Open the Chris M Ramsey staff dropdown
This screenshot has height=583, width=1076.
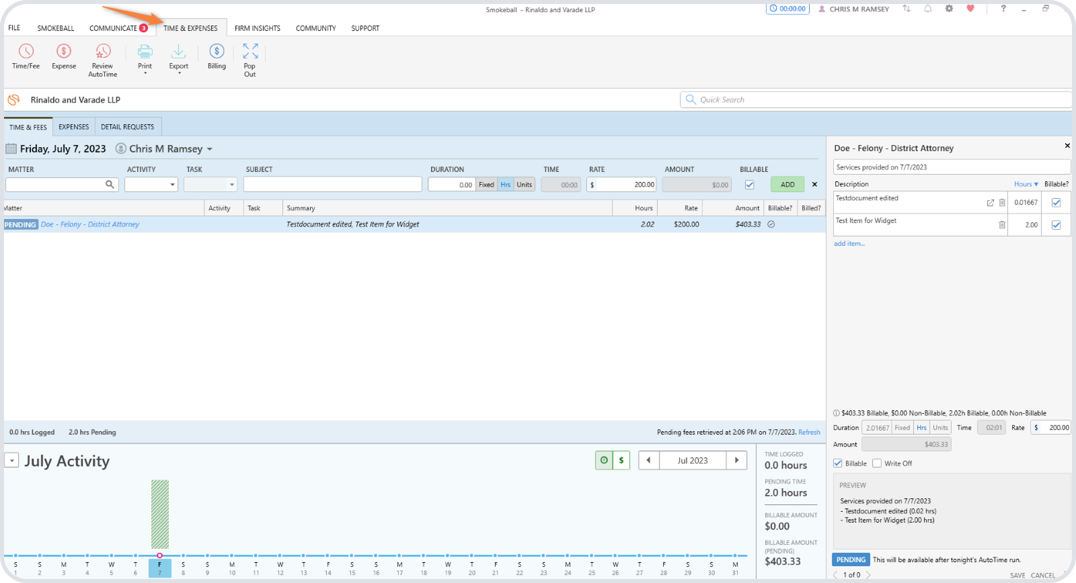210,149
